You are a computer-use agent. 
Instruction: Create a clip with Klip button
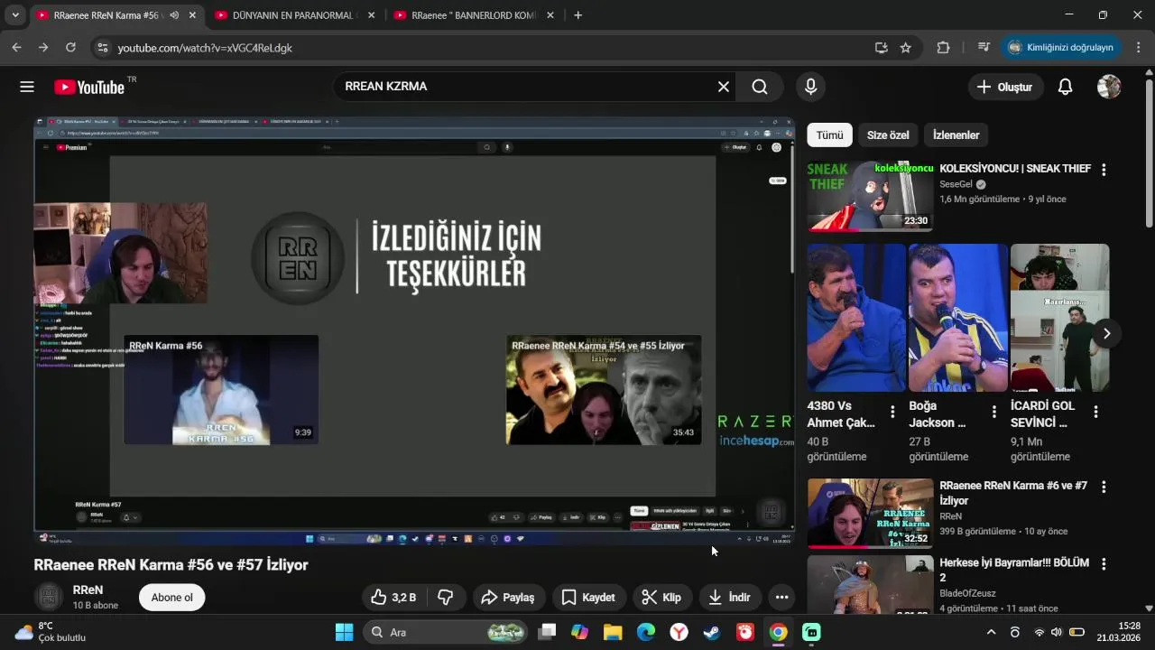pos(661,597)
